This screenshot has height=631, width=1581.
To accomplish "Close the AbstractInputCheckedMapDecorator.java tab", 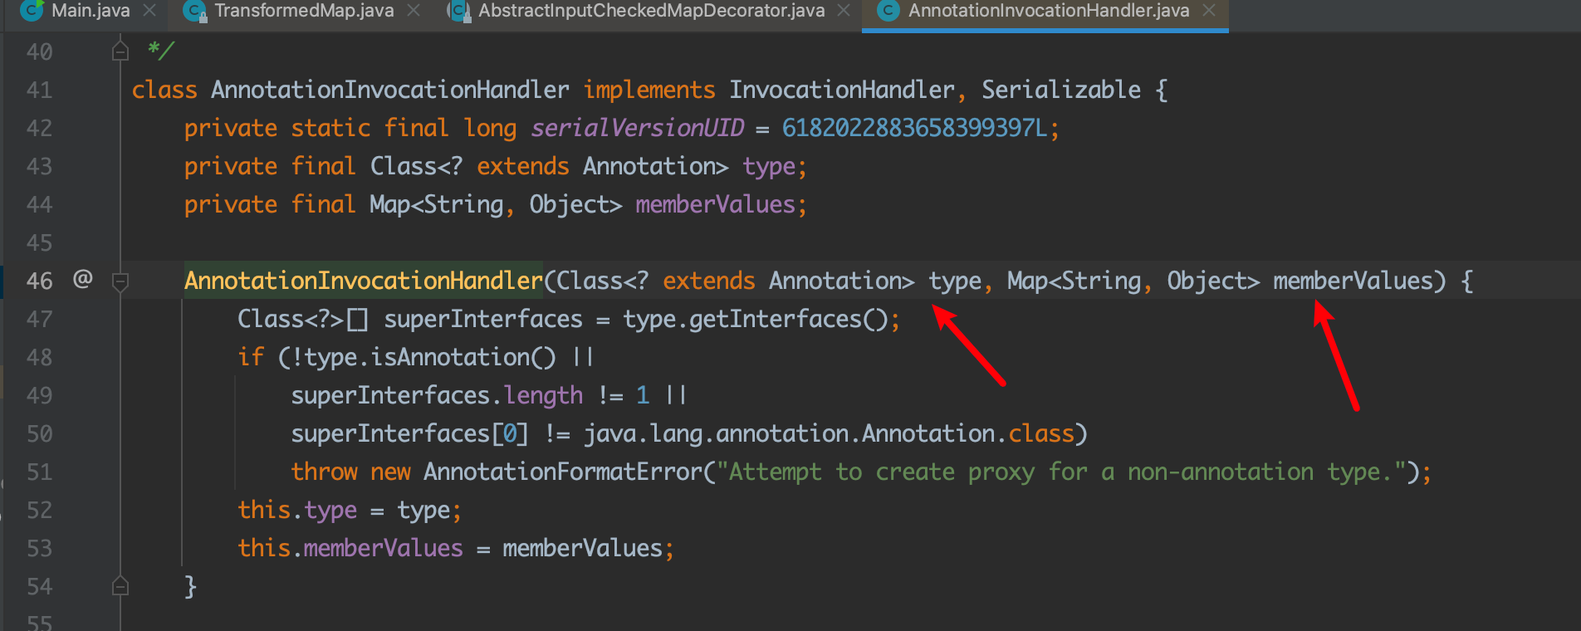I will [844, 11].
